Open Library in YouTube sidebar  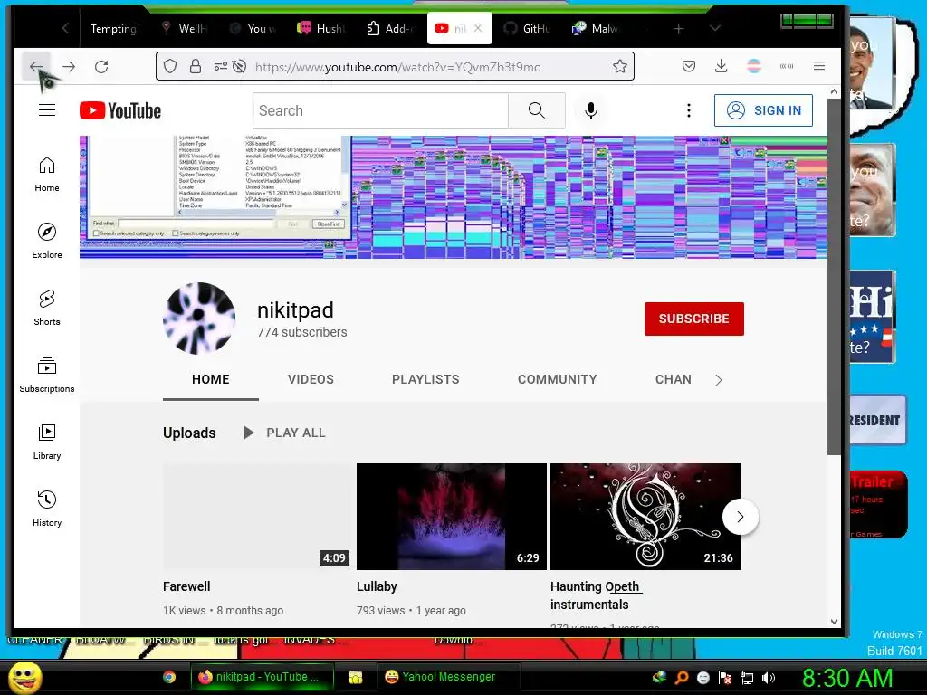tap(47, 442)
